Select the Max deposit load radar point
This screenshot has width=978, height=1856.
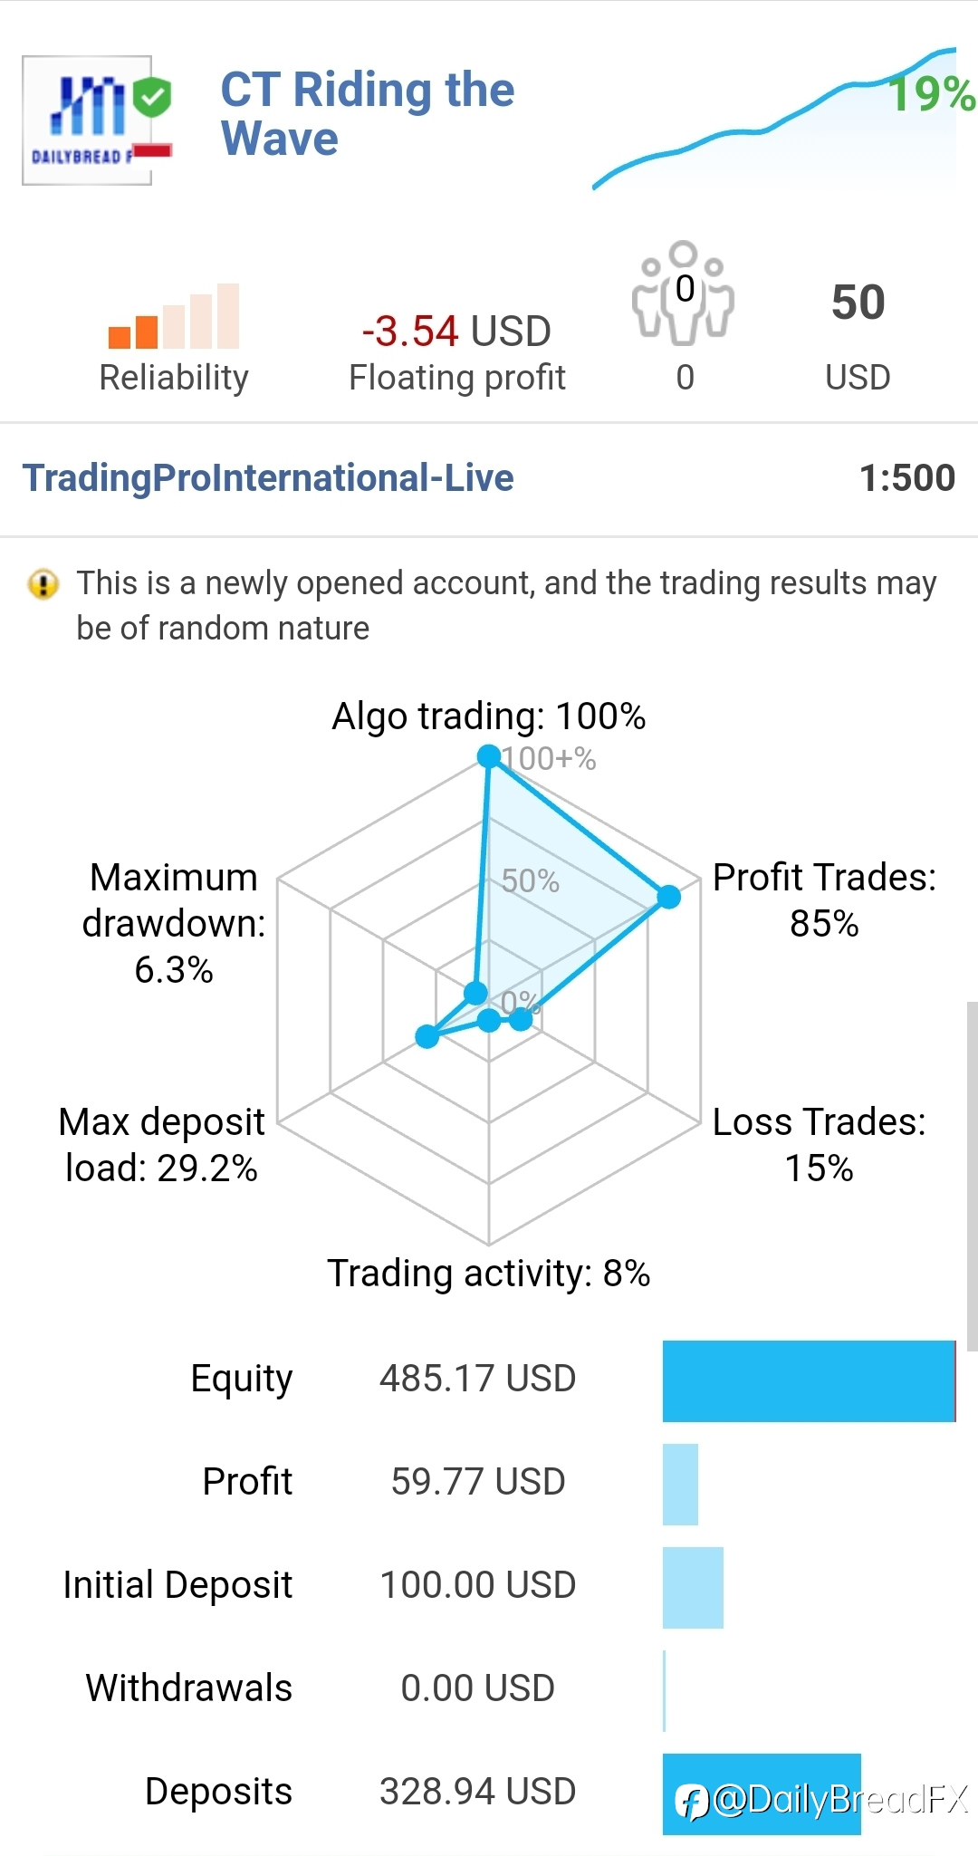tap(427, 1036)
